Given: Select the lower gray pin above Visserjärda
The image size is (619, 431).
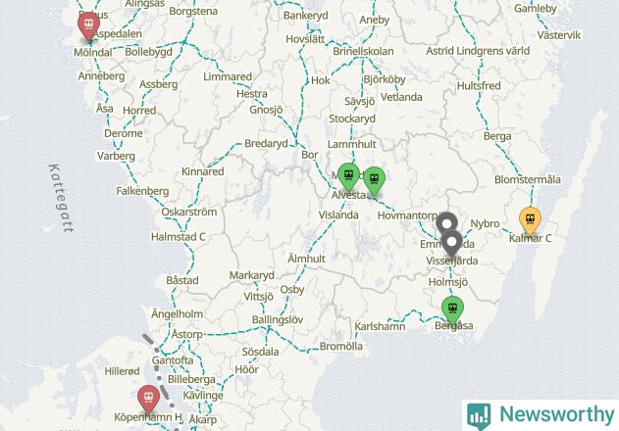Looking at the screenshot, I should point(451,243).
